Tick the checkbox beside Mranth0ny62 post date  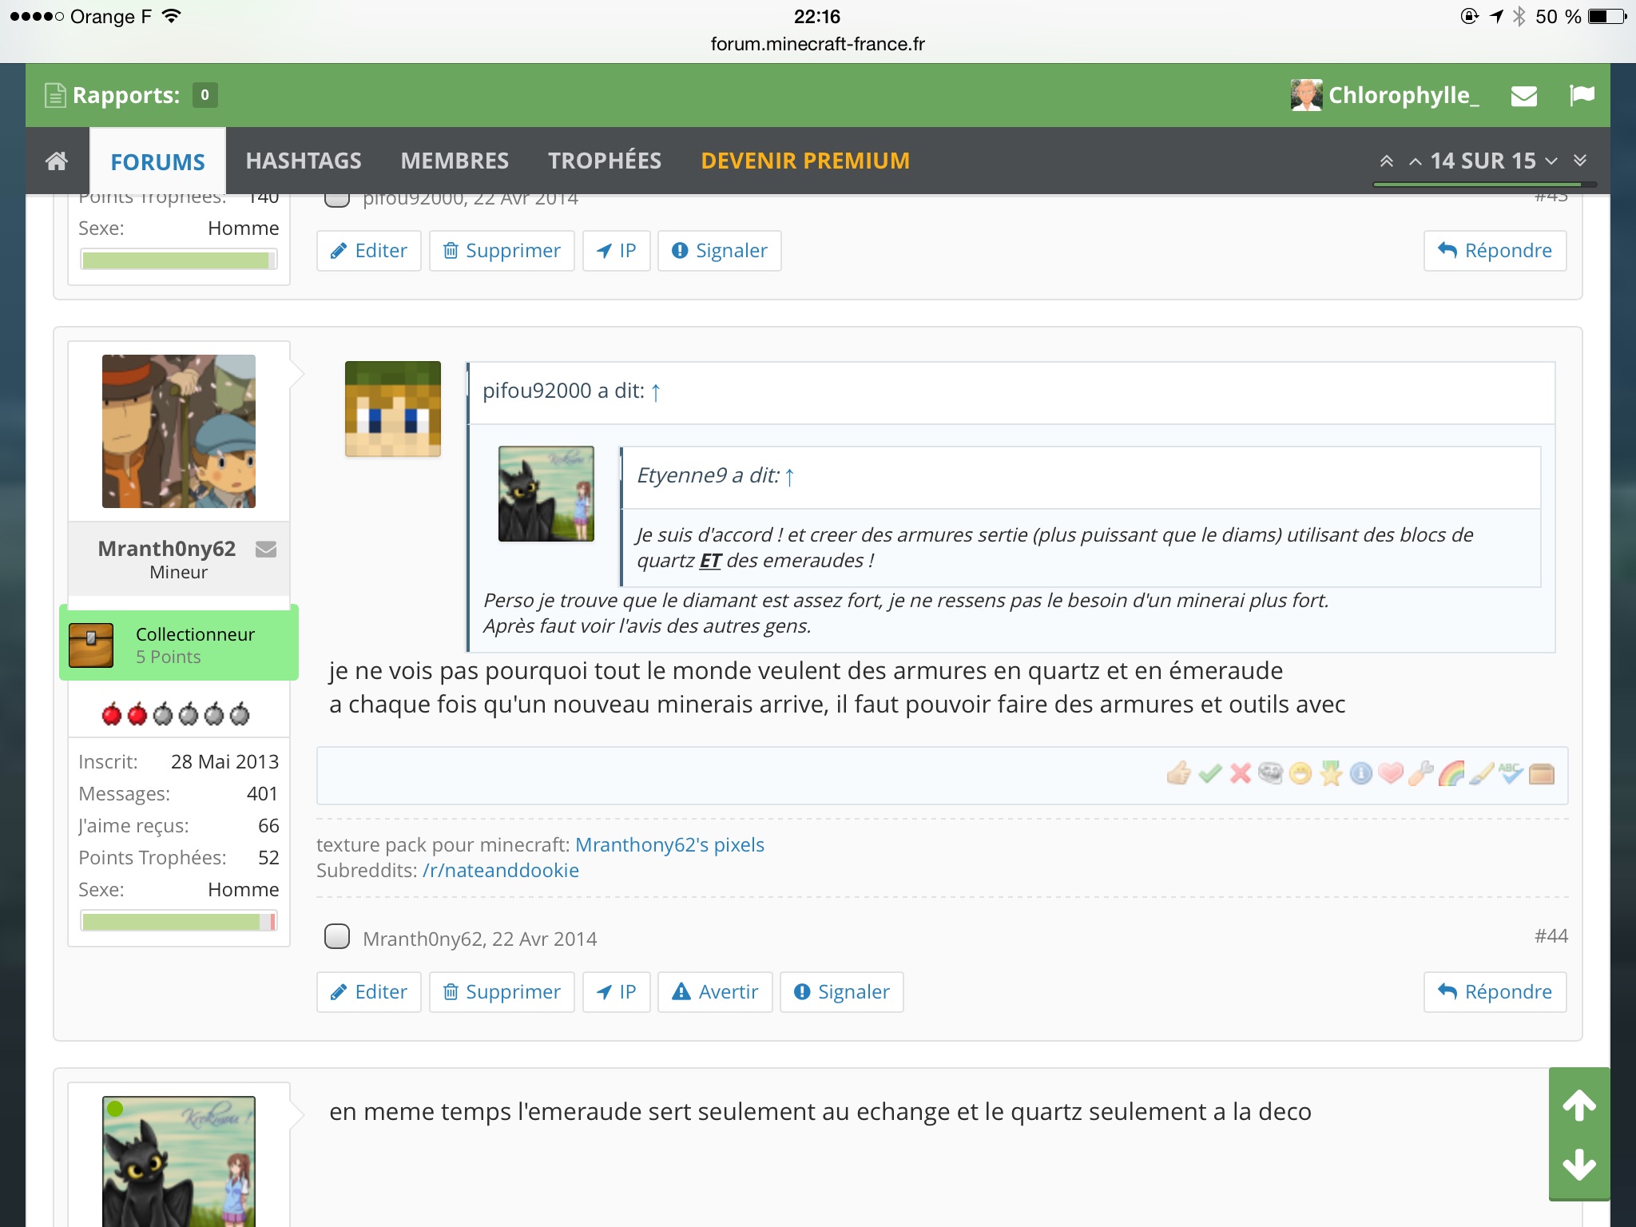pyautogui.click(x=337, y=936)
